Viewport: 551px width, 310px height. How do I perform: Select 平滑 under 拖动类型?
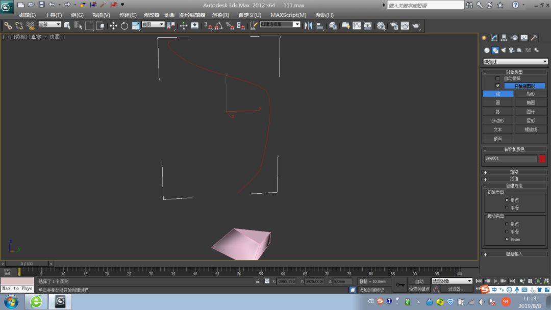[x=507, y=231]
